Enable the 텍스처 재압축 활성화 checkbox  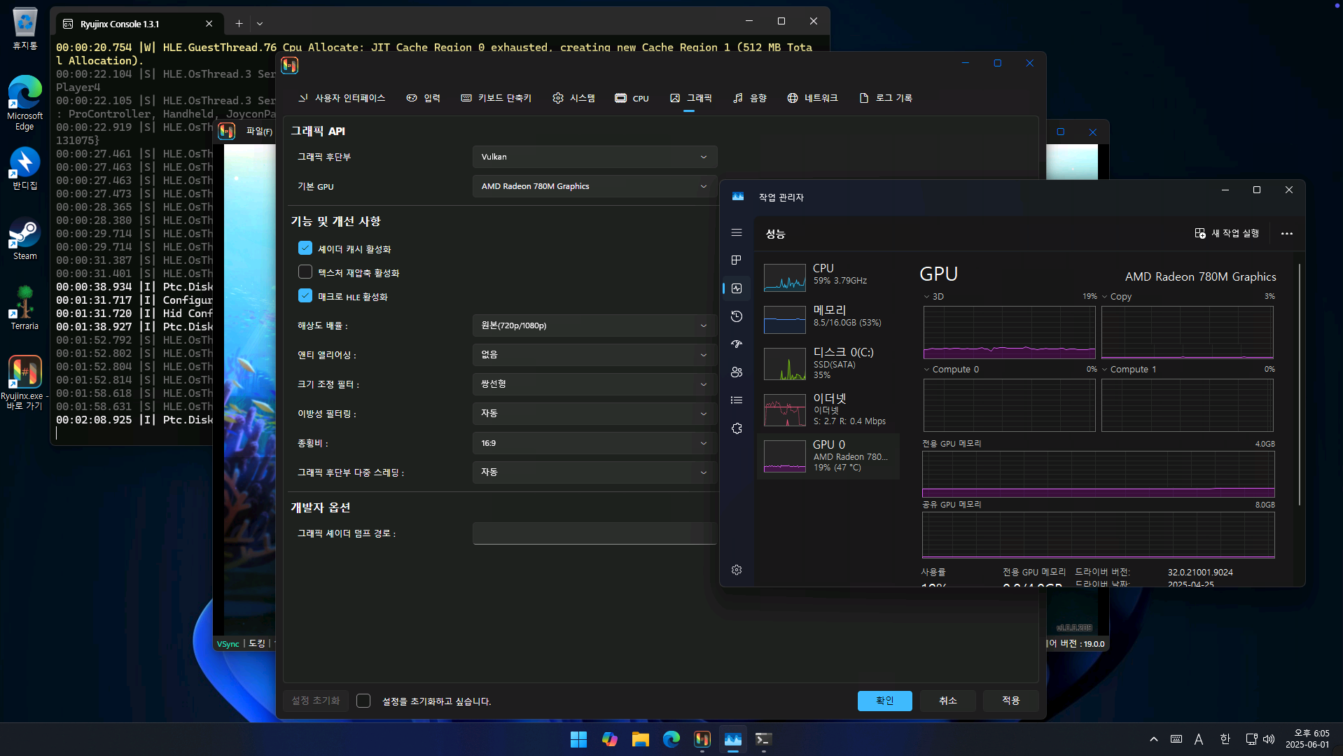click(305, 272)
